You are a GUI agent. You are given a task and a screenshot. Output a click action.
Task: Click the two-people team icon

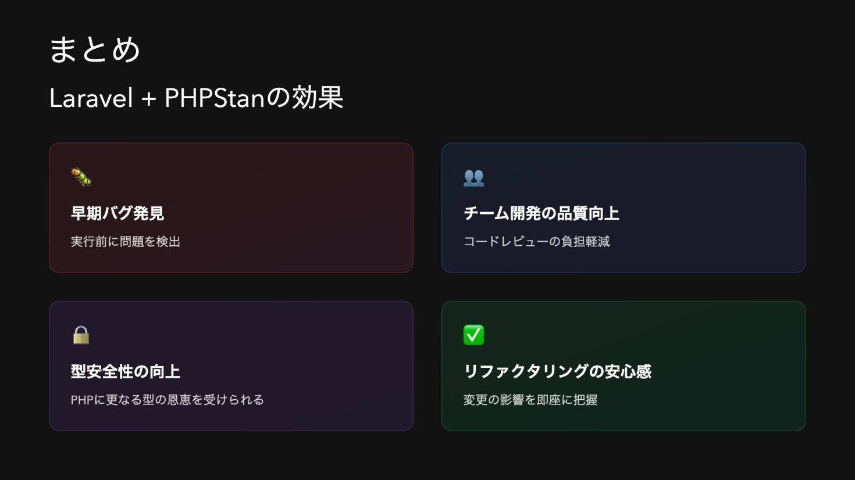tap(473, 177)
